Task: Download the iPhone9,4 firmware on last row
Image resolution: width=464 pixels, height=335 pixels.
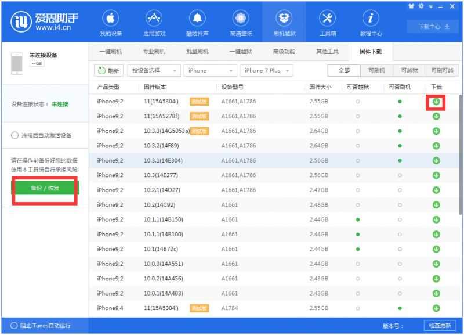Action: coord(436,308)
